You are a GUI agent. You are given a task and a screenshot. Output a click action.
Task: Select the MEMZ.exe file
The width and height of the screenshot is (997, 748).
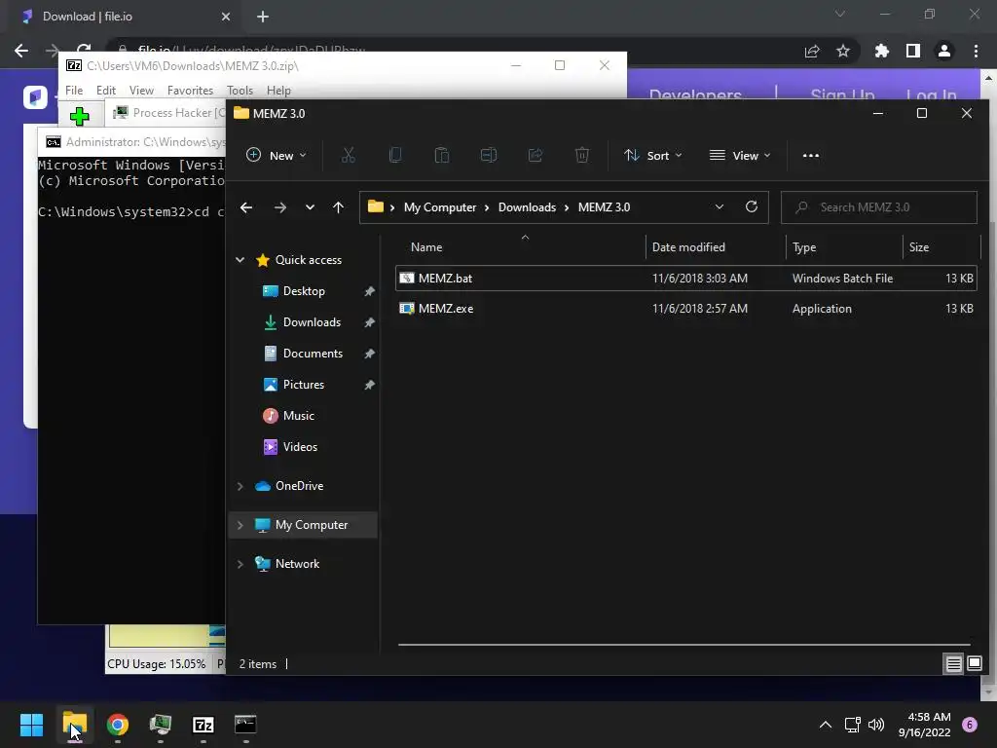pos(685,309)
